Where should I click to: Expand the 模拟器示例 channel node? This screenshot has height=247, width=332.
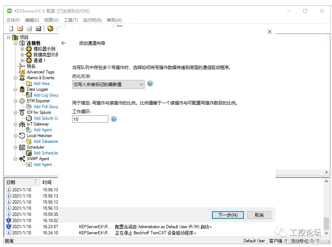pyautogui.click(x=22, y=49)
